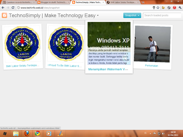
Task: Close the Common records tab
Action: tap(34, 2)
